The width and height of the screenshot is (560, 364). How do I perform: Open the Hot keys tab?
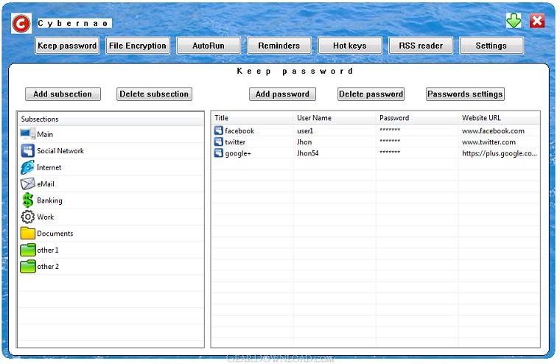pyautogui.click(x=350, y=46)
